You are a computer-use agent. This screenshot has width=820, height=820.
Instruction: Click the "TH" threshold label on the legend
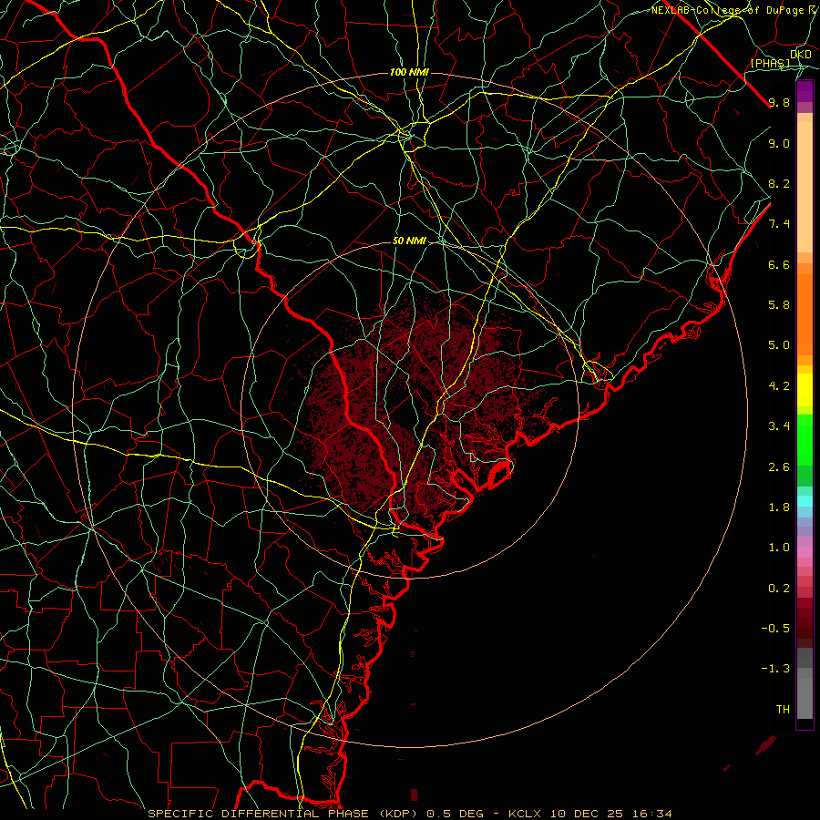coord(783,709)
